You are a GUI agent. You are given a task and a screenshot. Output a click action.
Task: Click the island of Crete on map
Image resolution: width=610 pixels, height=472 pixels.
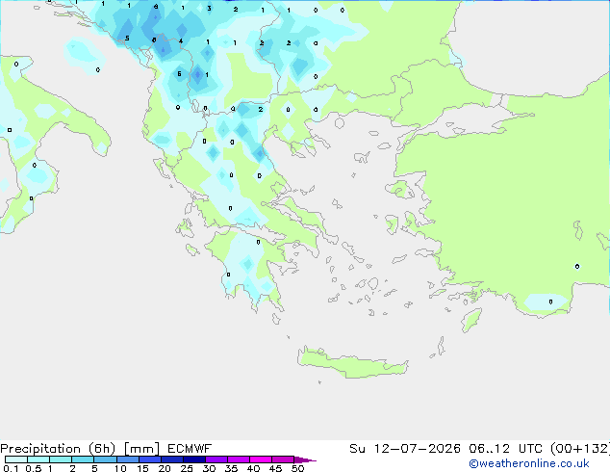(352, 363)
